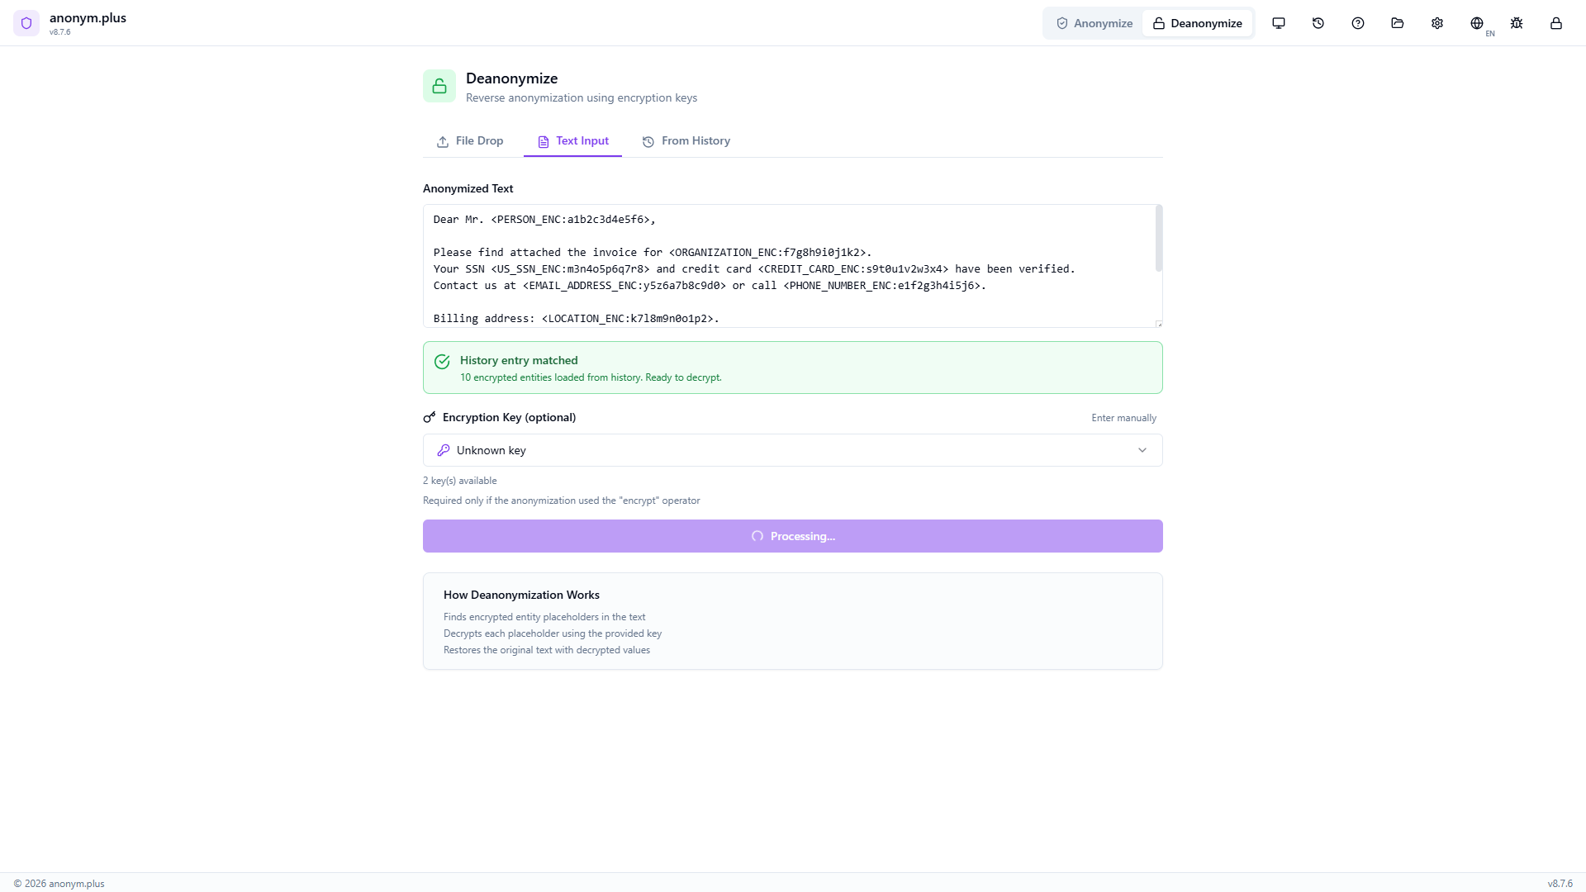
Task: Open the help question mark icon
Action: [x=1358, y=23]
